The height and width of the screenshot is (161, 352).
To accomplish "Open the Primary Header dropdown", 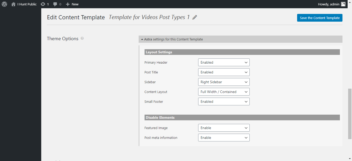I will tap(224, 62).
